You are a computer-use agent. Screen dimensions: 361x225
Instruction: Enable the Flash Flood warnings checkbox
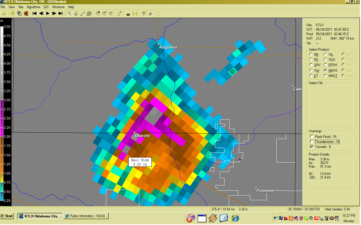tap(312, 137)
